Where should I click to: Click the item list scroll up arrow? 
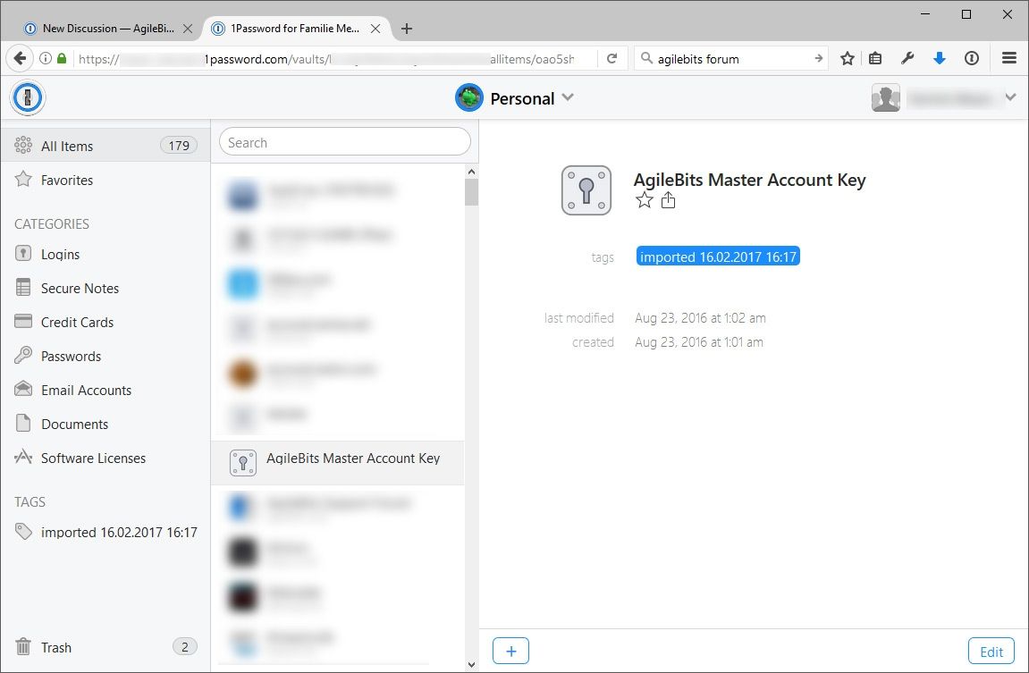click(x=471, y=172)
